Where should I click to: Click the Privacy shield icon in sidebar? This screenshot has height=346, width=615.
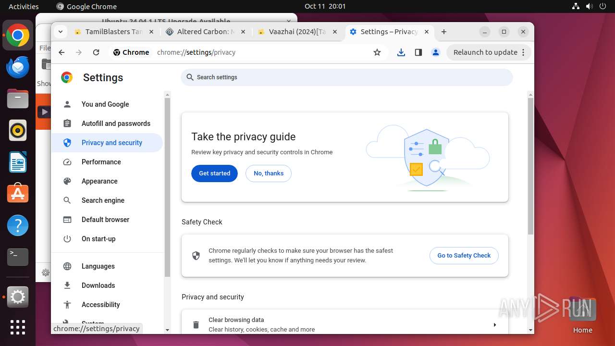[67, 143]
